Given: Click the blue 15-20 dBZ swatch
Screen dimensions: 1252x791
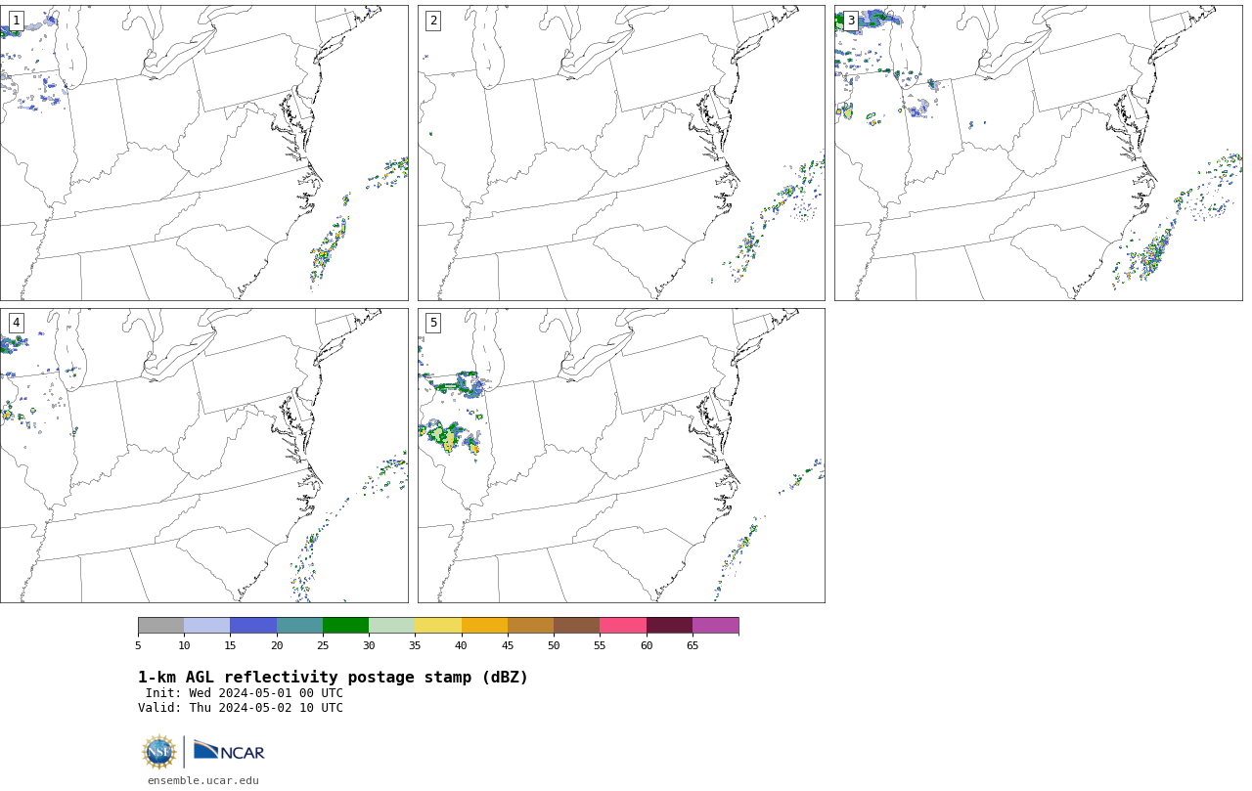Looking at the screenshot, I should [x=253, y=626].
